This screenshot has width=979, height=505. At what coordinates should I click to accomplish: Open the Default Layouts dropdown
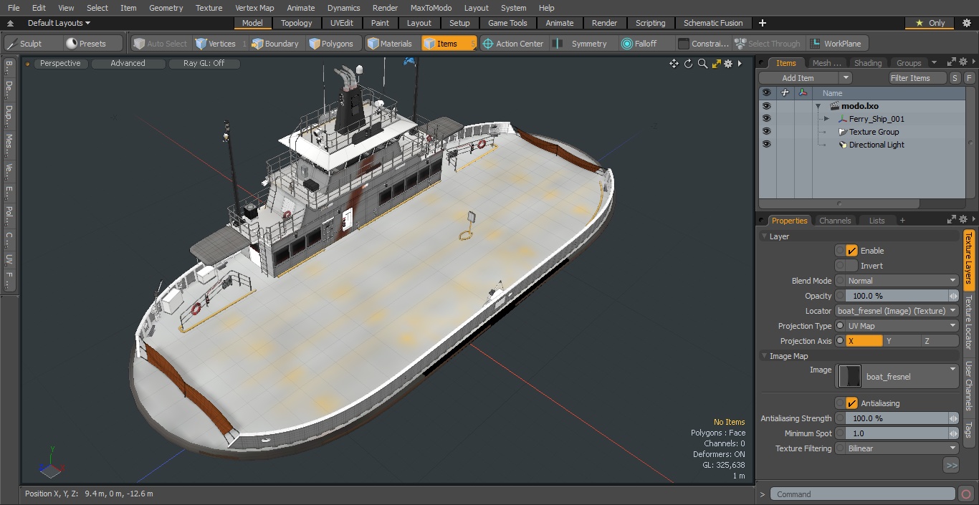point(59,23)
